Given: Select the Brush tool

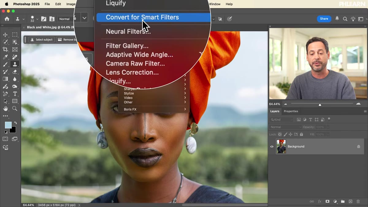Looking at the screenshot, I should point(5,64).
